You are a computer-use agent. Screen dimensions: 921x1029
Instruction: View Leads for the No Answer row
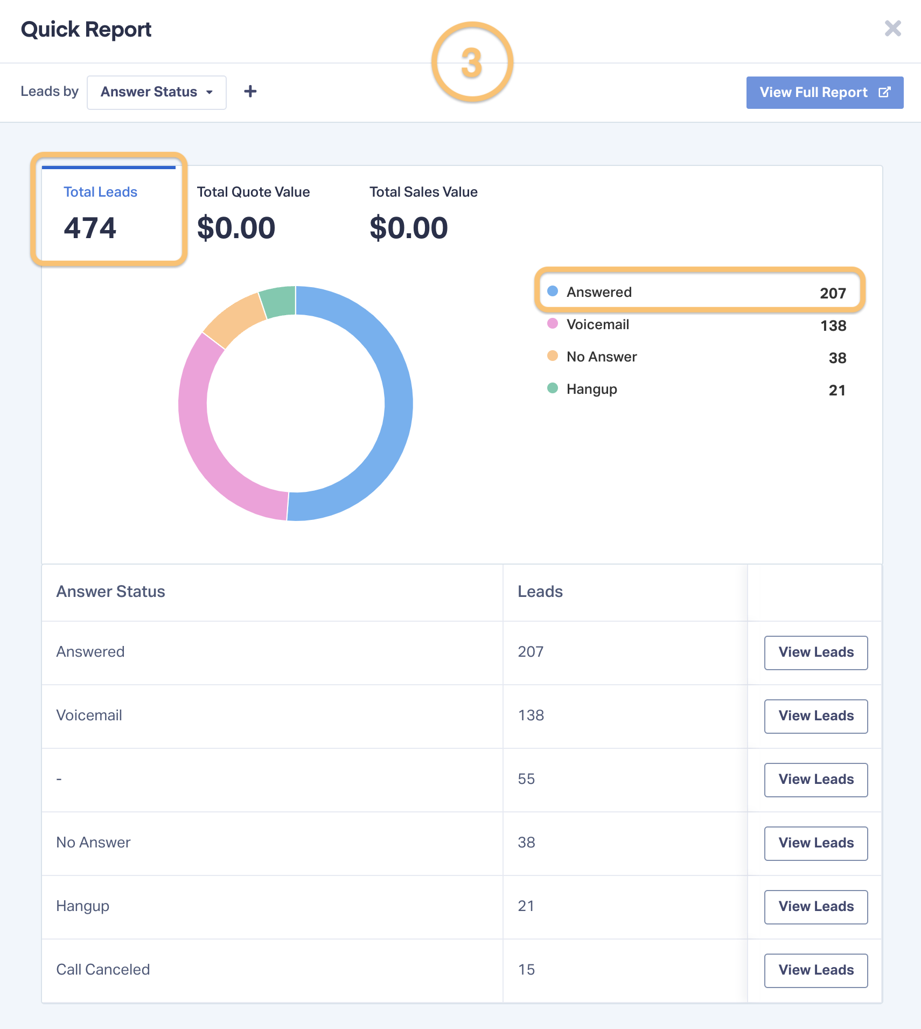816,843
